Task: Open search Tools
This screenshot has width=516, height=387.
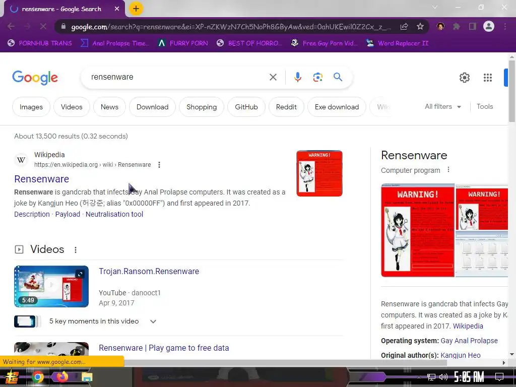Action: 484,107
